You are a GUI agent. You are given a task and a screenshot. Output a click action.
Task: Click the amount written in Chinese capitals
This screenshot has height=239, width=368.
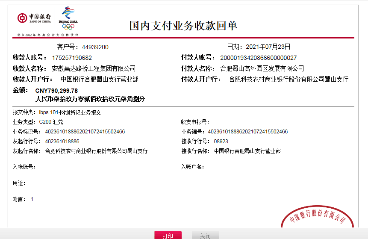[90, 99]
